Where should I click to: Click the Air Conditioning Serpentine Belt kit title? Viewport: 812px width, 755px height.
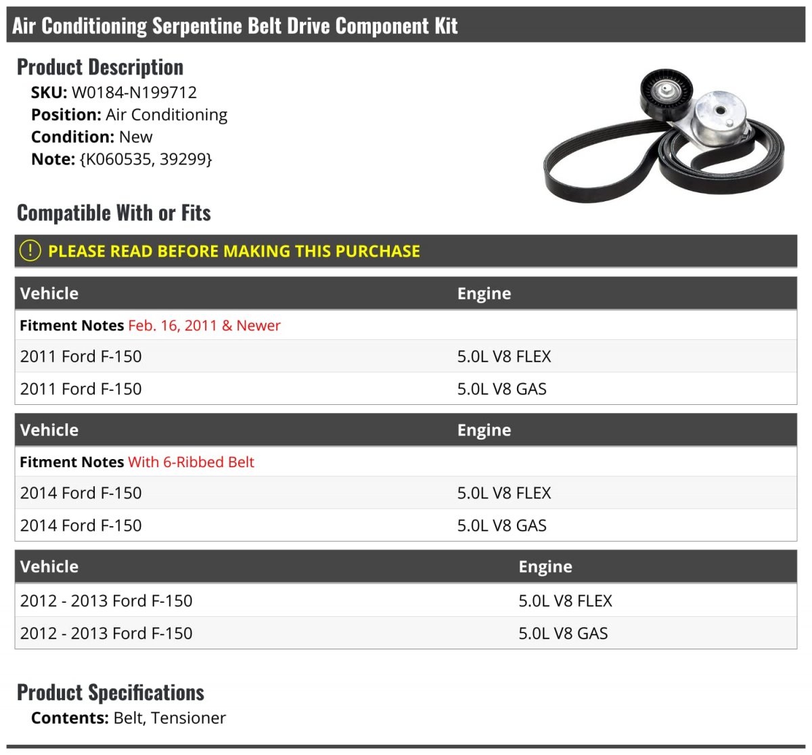click(235, 26)
